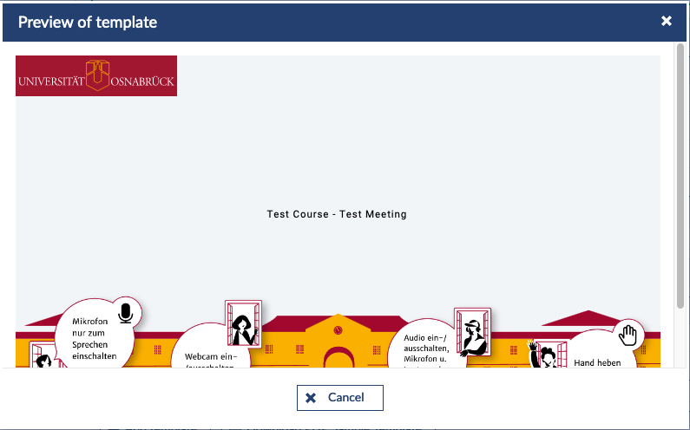
Task: Click the hat-wearing figure in the window
Action: pos(472,334)
